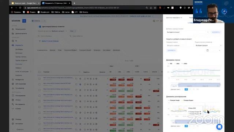Expand dropdown arrow next to calendar icon
The height and width of the screenshot is (132, 234).
pyautogui.click(x=219, y=51)
